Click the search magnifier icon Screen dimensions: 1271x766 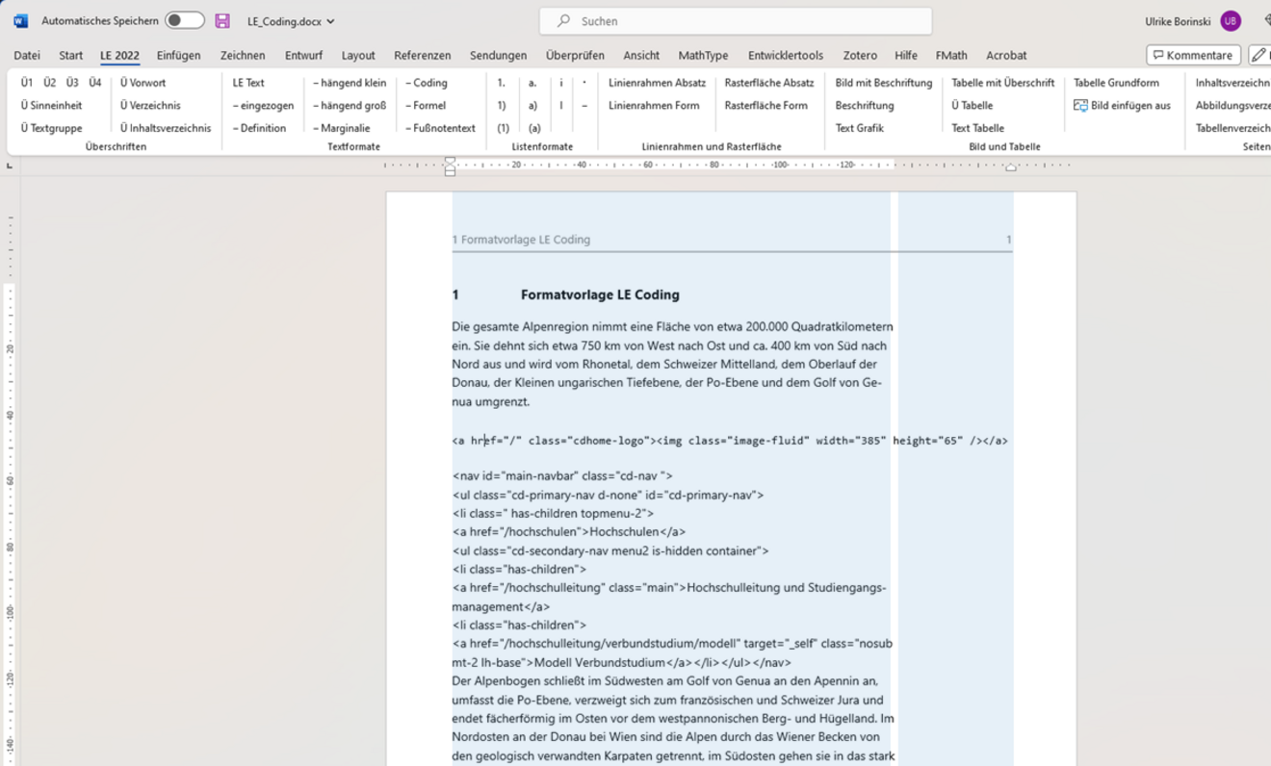coord(563,21)
